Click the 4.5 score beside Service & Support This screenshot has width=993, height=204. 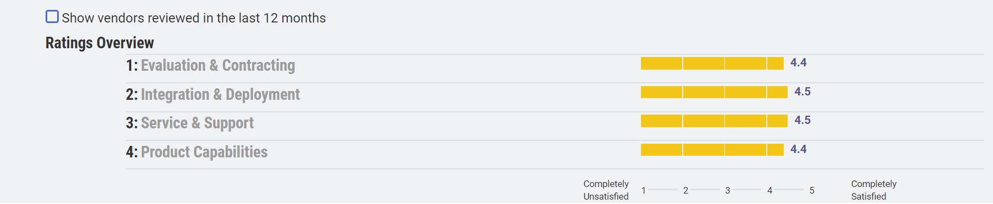pyautogui.click(x=802, y=120)
